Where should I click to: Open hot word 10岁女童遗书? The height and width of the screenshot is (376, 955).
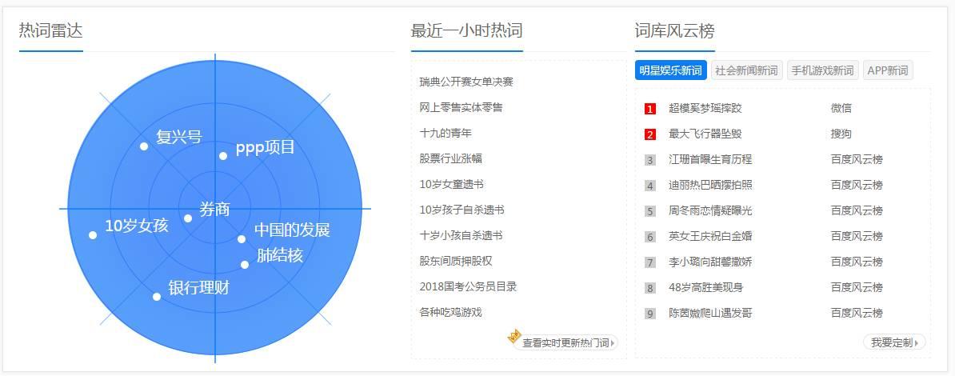pos(451,184)
